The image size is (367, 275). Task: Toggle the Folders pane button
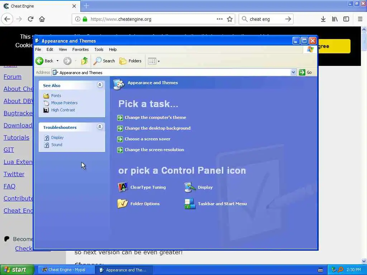pos(130,61)
